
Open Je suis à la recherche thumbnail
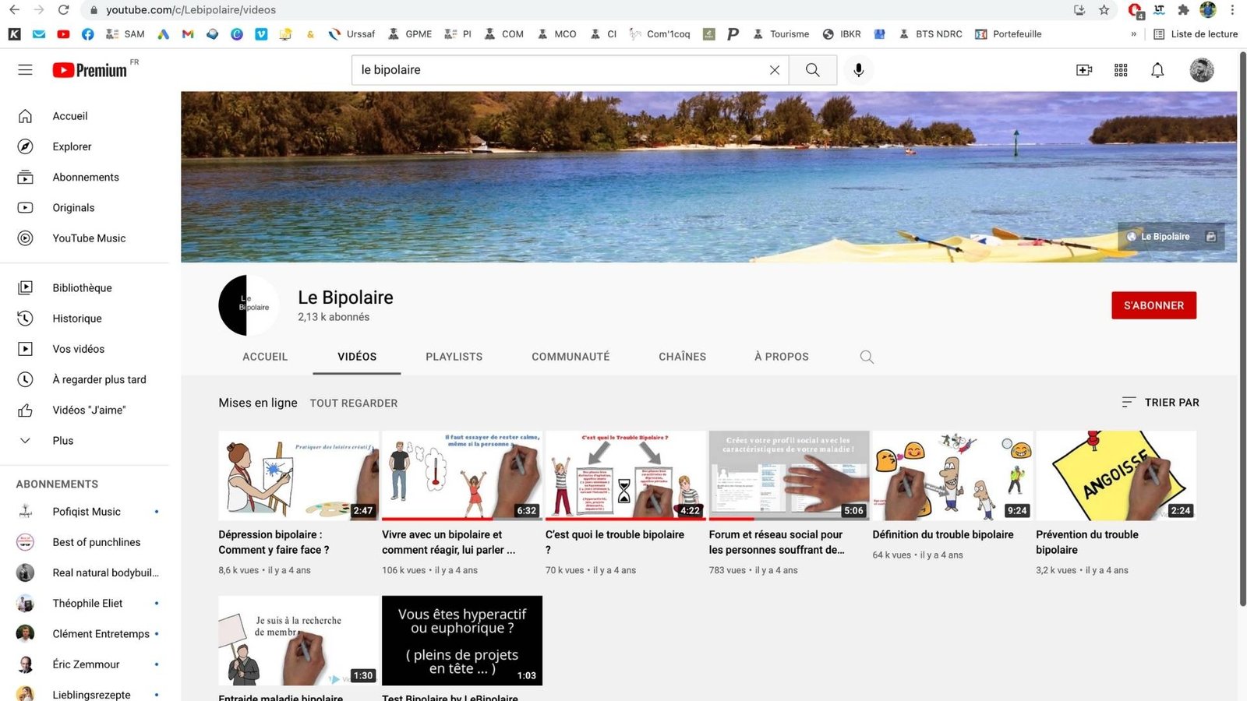tap(299, 641)
